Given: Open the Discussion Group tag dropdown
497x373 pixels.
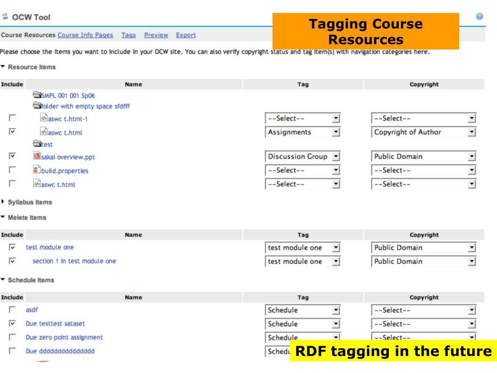Looking at the screenshot, I should (302, 156).
